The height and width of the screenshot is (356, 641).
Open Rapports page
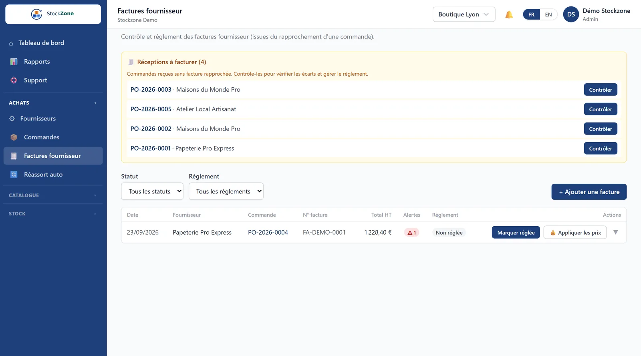point(53,62)
